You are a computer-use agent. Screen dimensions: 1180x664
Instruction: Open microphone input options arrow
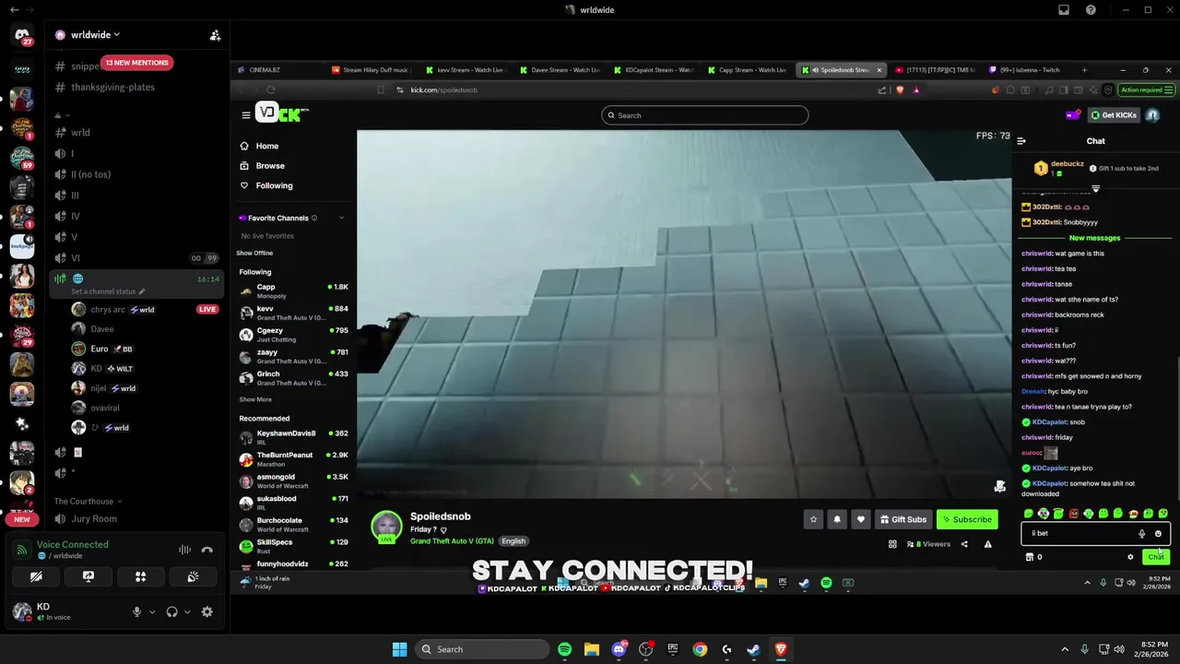[152, 611]
